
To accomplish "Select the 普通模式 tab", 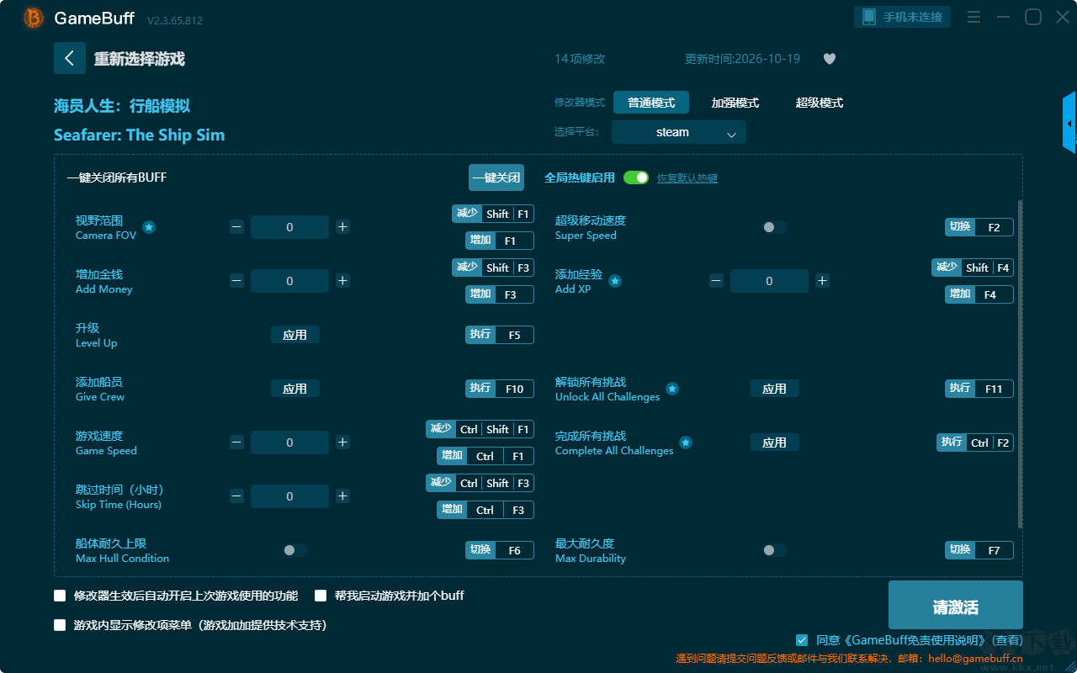I will click(651, 103).
